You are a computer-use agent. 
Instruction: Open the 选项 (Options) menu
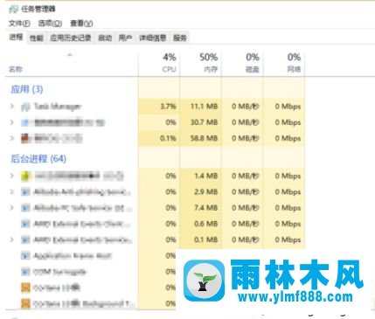point(50,24)
